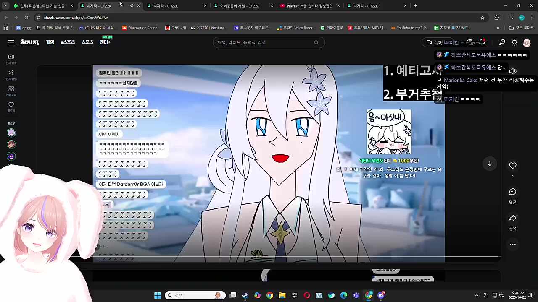This screenshot has width=538, height=302.
Task: Expand the hidden bookmarks overflow chevron
Action: click(x=498, y=28)
